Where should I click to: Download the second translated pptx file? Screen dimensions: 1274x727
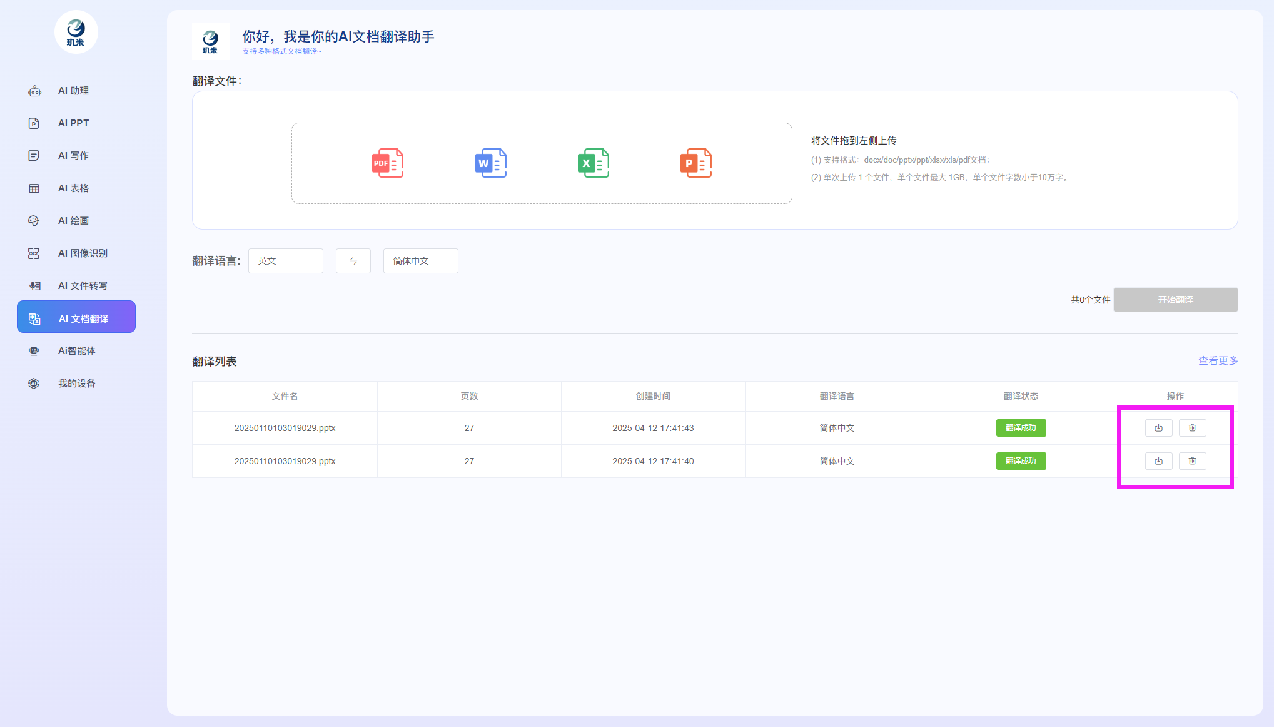click(x=1158, y=461)
